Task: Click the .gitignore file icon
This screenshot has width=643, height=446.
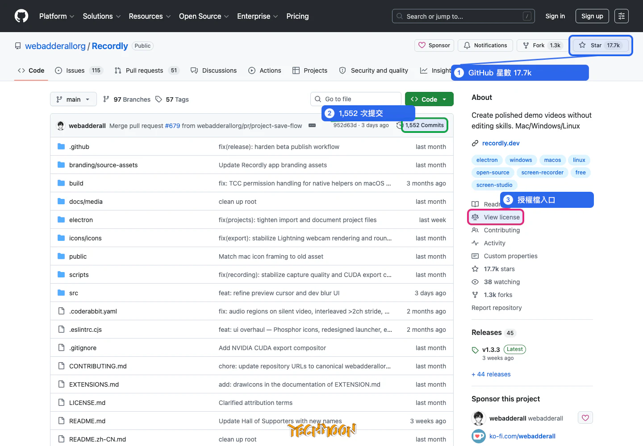Action: click(61, 348)
